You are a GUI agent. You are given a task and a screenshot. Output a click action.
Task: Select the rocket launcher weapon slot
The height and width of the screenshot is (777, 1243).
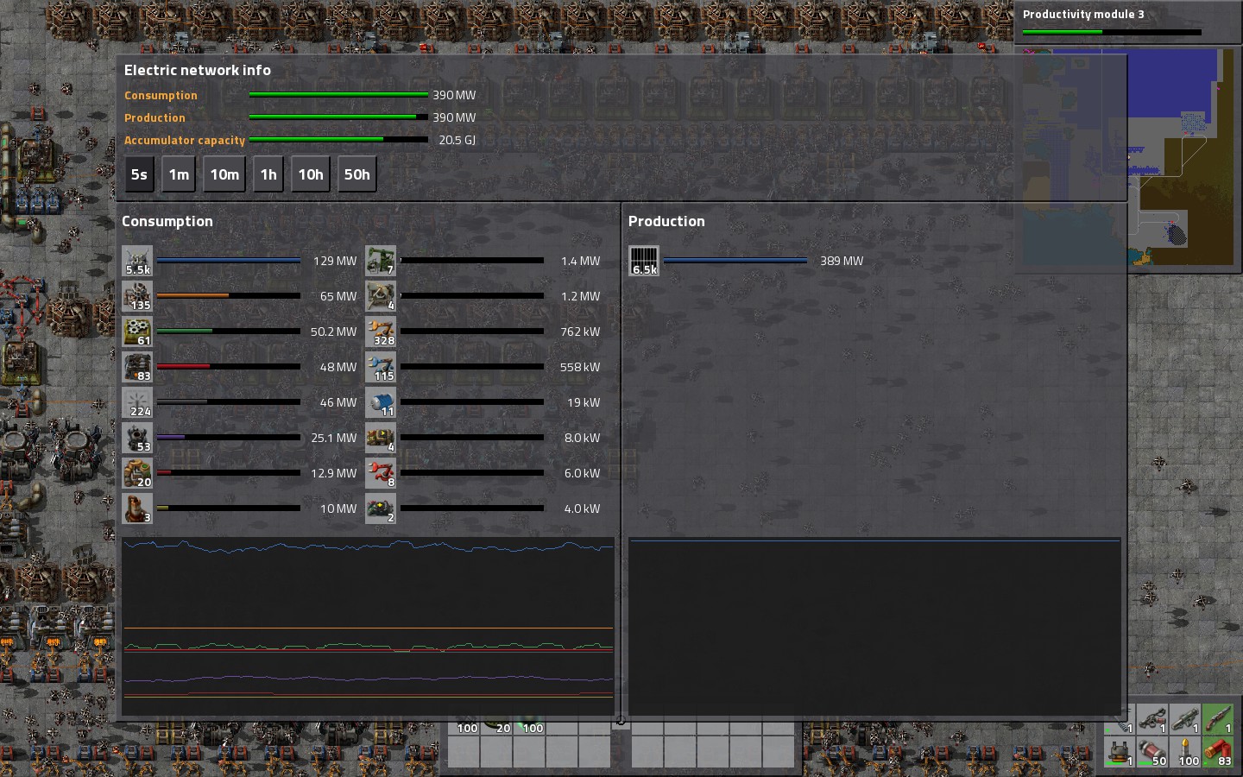pos(1185,719)
